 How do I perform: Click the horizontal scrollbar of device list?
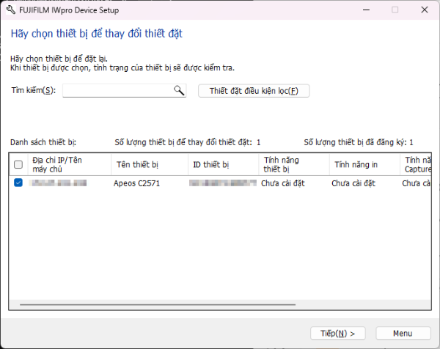pos(158,304)
